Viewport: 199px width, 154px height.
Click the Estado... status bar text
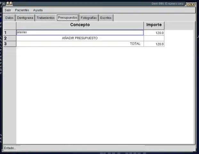coord(10,148)
